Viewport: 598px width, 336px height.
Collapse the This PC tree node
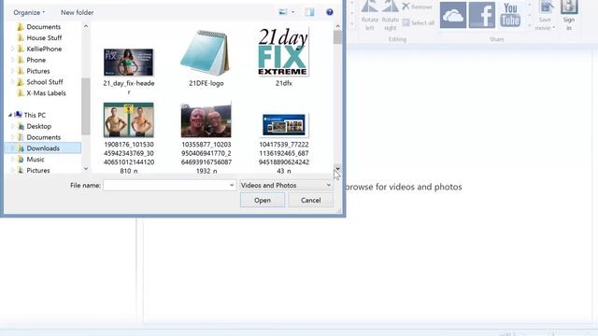tap(10, 115)
